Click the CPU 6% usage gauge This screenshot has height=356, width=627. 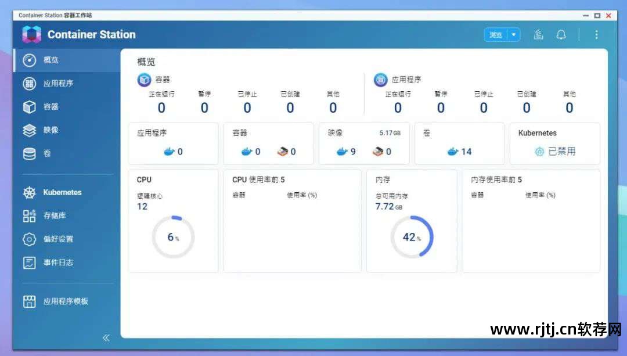coord(173,237)
